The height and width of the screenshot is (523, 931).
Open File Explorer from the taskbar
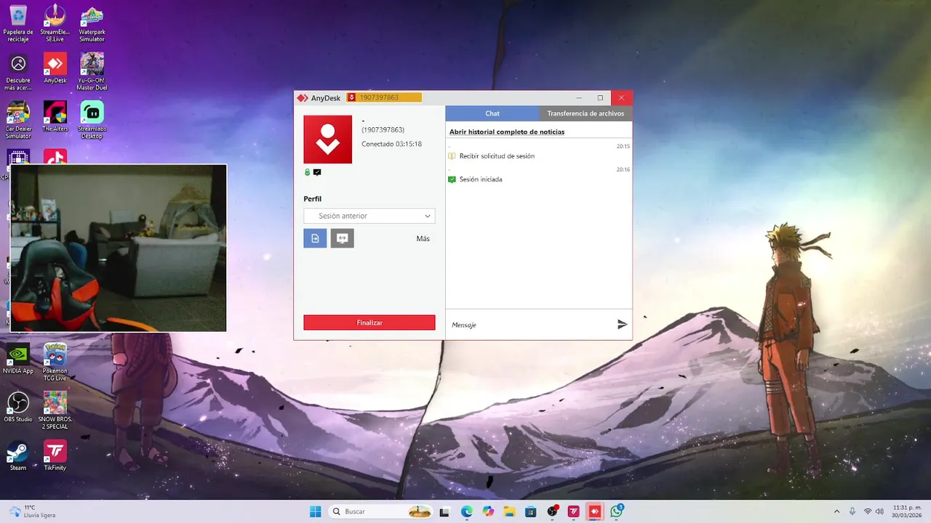pos(510,511)
